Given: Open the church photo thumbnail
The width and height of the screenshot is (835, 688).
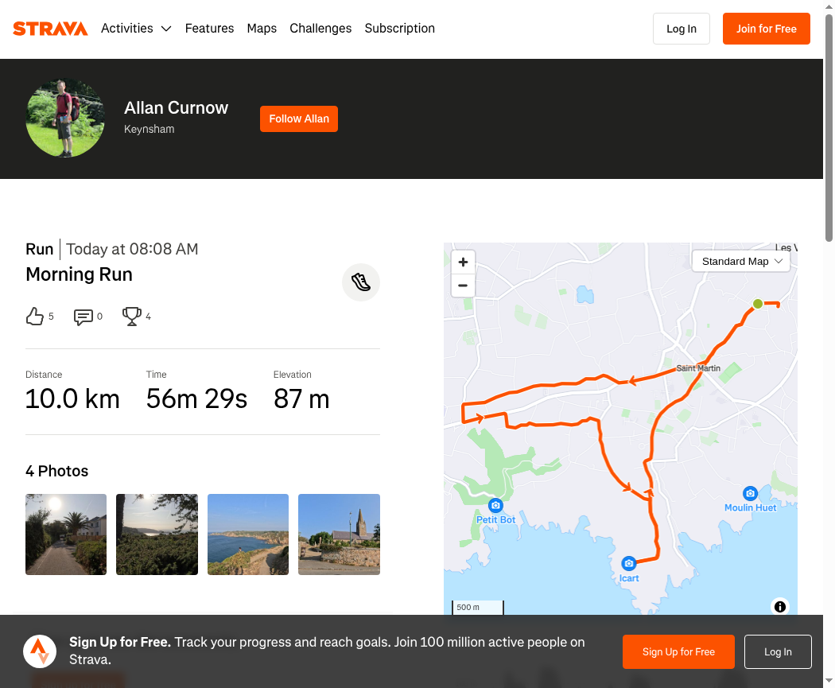Looking at the screenshot, I should tap(339, 534).
